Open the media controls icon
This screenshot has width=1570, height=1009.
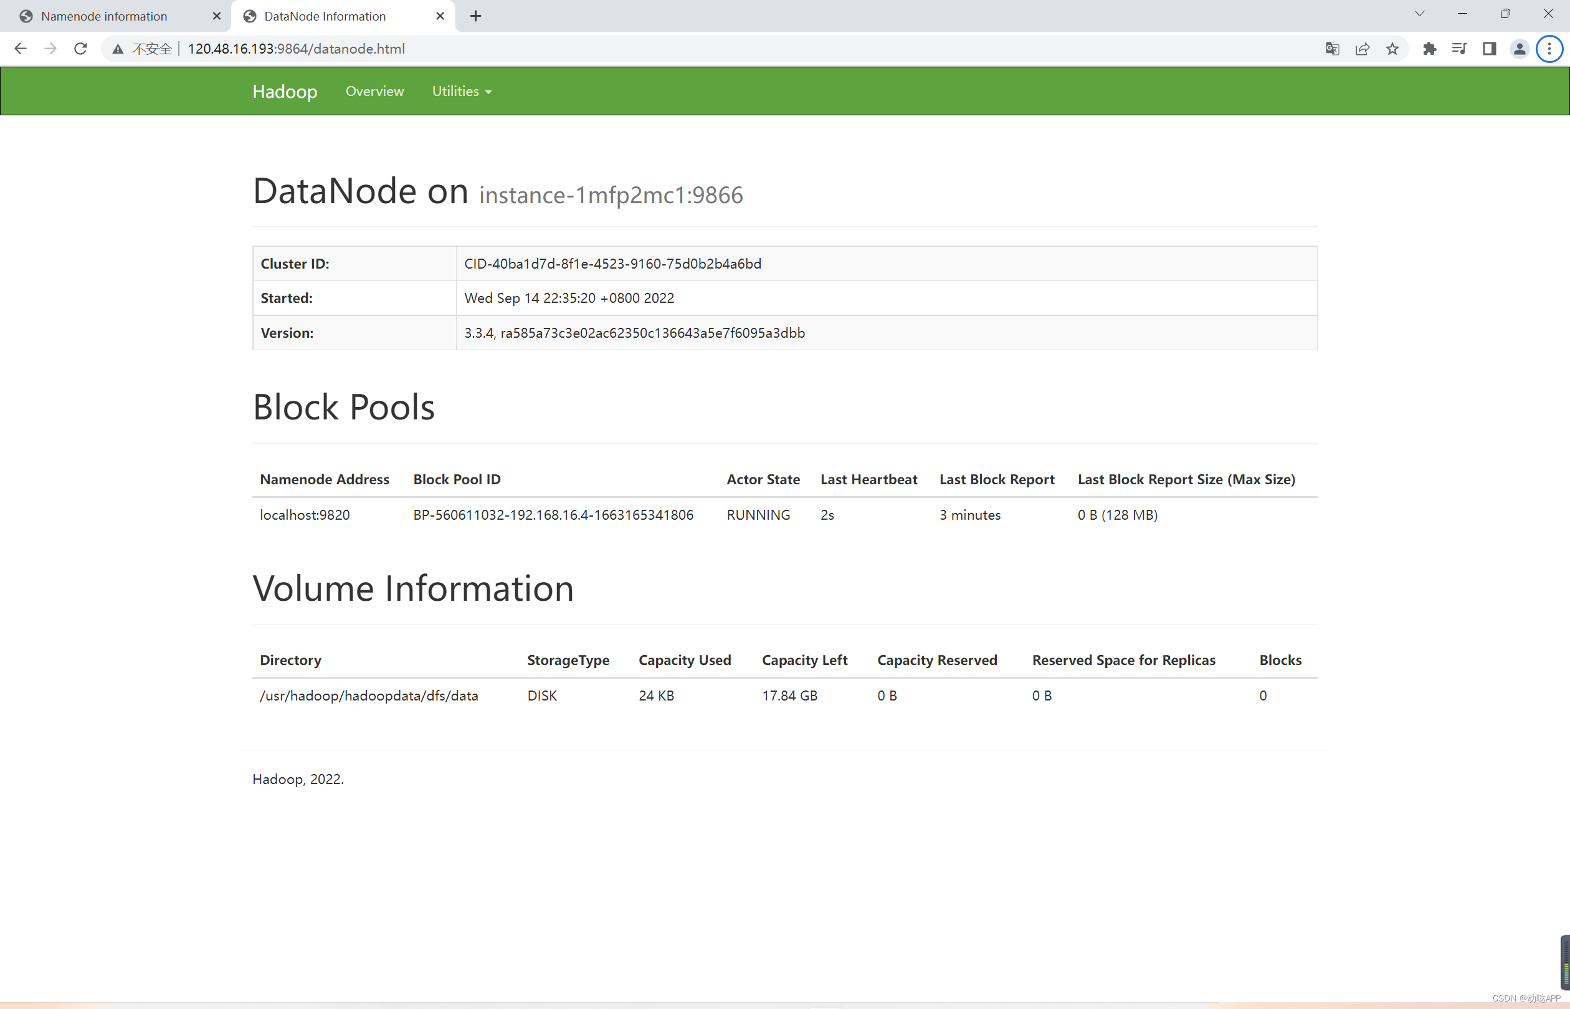(x=1459, y=49)
